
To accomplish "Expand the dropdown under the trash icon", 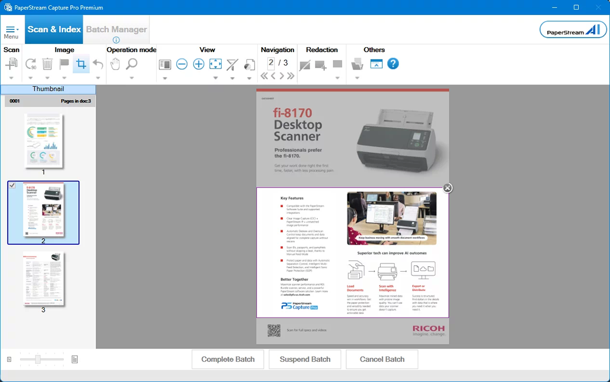I will [x=47, y=78].
